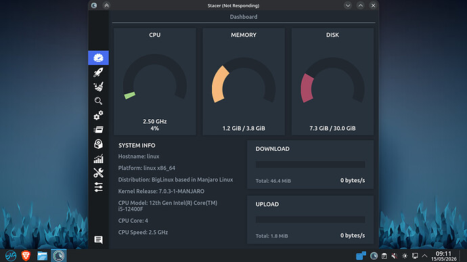467x262 pixels.
Task: Click keep-above double chevron in titlebar
Action: (106, 5)
